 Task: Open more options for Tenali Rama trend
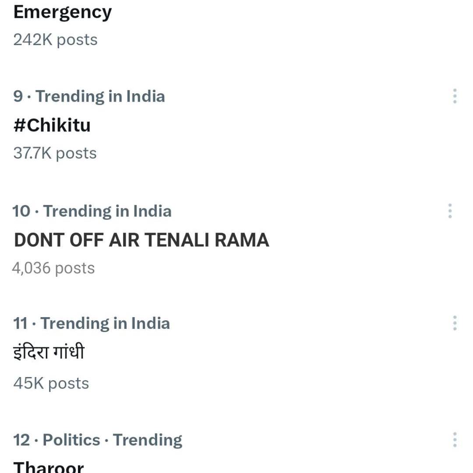(x=450, y=211)
